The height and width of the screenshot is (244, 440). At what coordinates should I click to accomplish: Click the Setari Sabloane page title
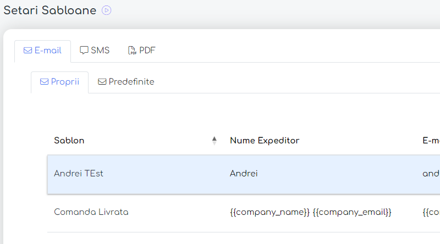pyautogui.click(x=50, y=10)
